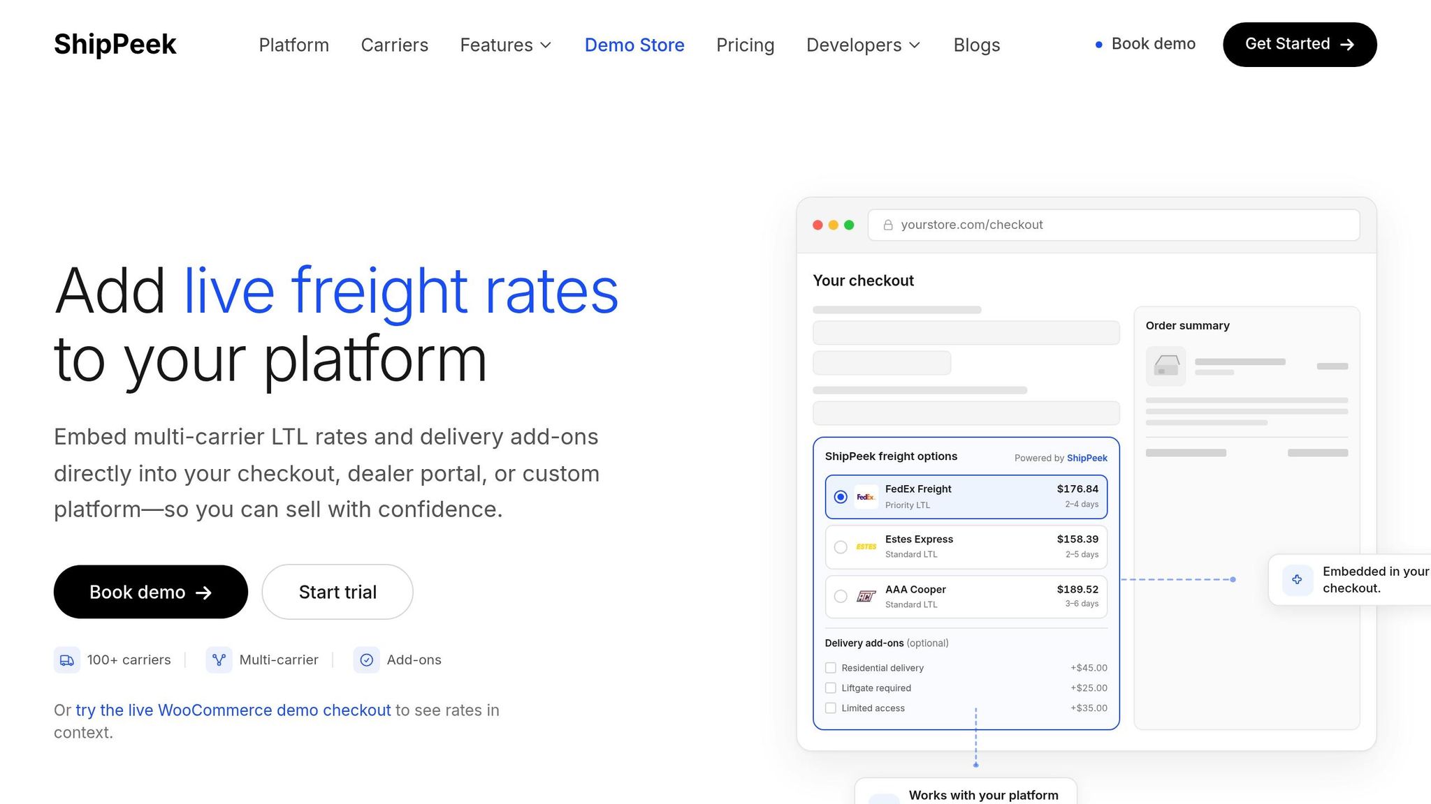Click the red window dot
The height and width of the screenshot is (804, 1431).
click(x=818, y=225)
